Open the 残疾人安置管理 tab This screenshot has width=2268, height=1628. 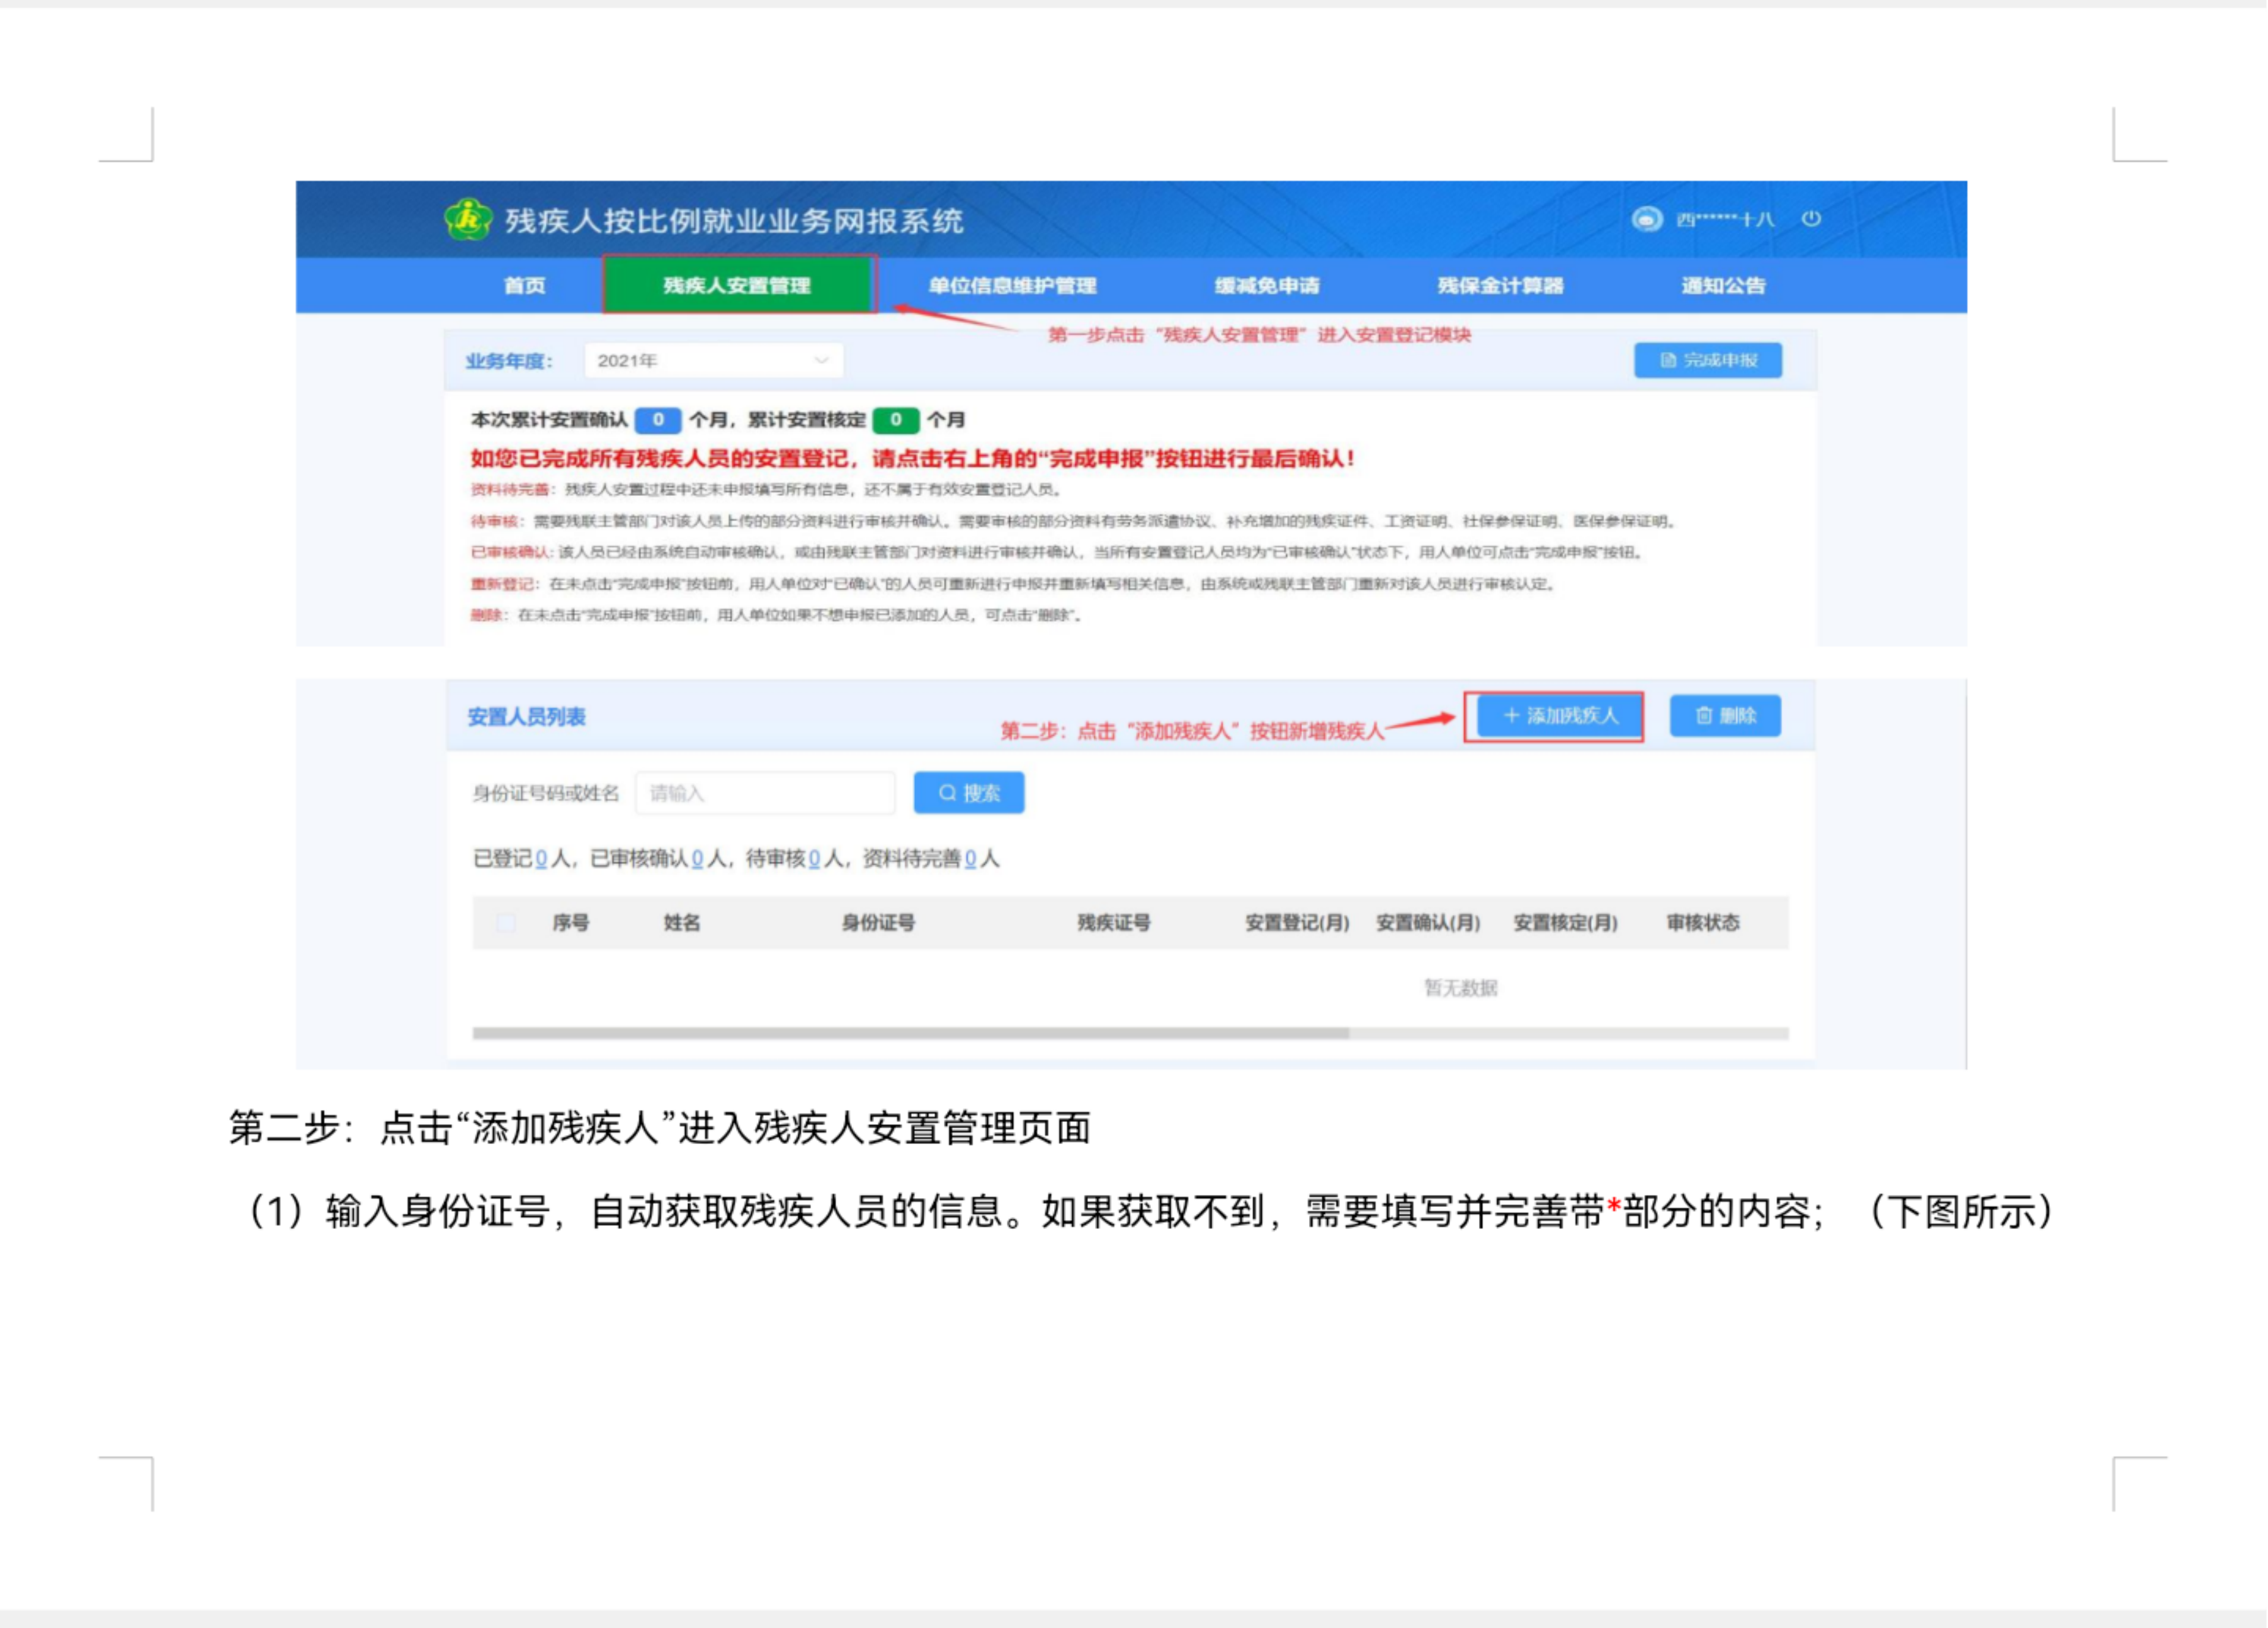738,286
